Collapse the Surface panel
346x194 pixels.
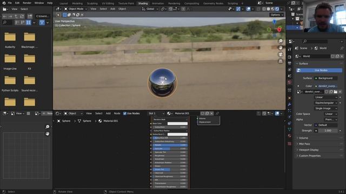point(303,64)
